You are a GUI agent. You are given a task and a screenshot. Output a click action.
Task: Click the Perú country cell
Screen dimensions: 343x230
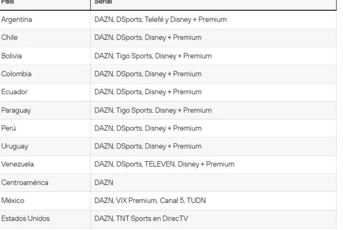[9, 128]
